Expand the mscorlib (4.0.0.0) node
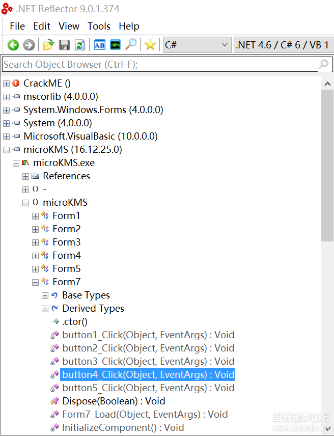The image size is (334, 436). point(6,97)
